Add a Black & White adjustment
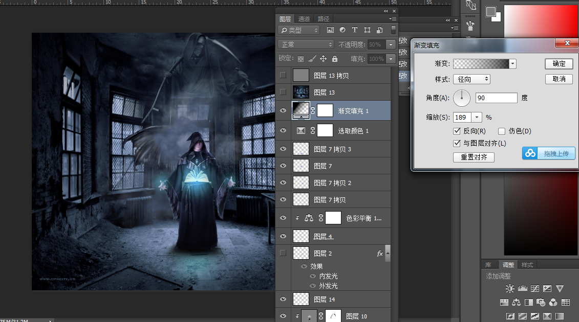Viewport: 579px width, 322px height. [529, 303]
